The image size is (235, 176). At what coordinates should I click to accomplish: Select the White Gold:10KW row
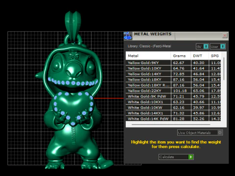pyautogui.click(x=173, y=108)
